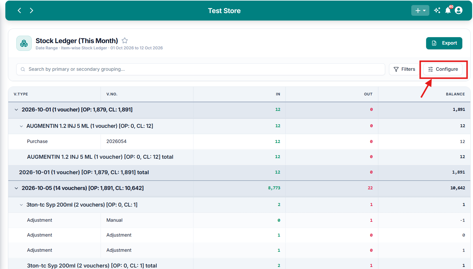Open the plus create-new dropdown
Viewport: 473px width, 269px height.
coord(420,11)
